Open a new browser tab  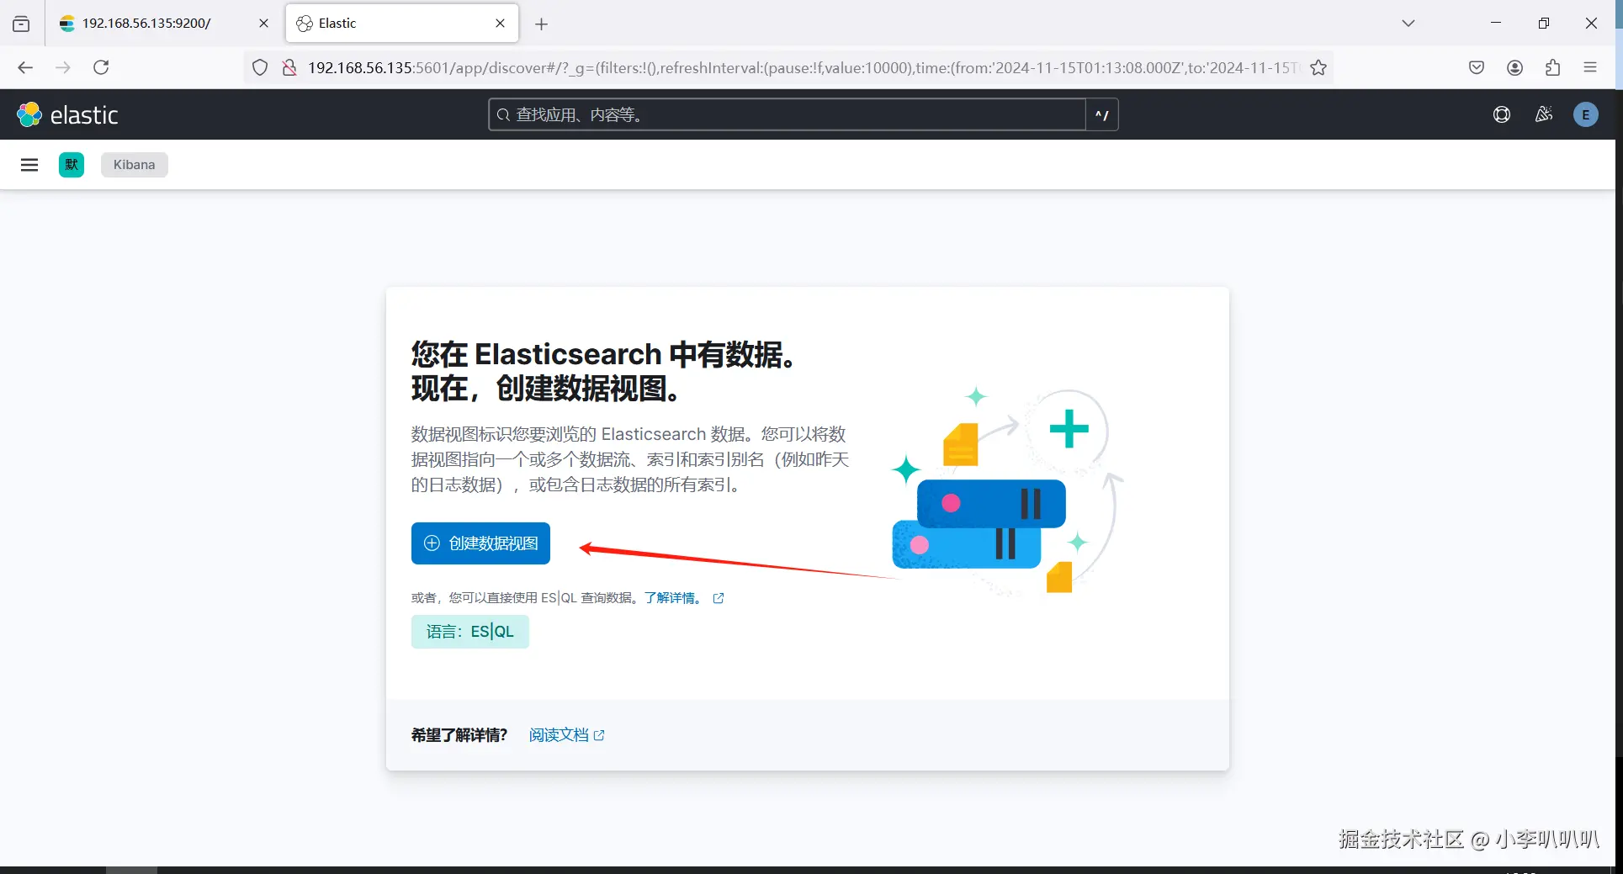coord(542,24)
